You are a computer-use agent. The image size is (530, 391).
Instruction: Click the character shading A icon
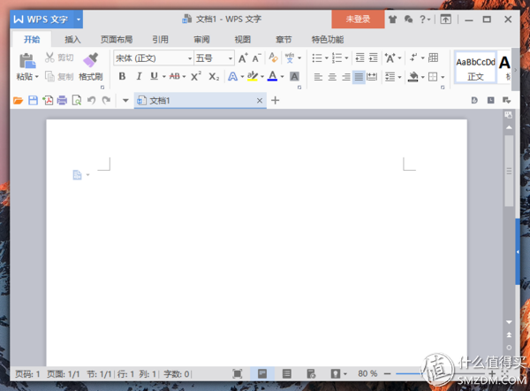point(294,76)
